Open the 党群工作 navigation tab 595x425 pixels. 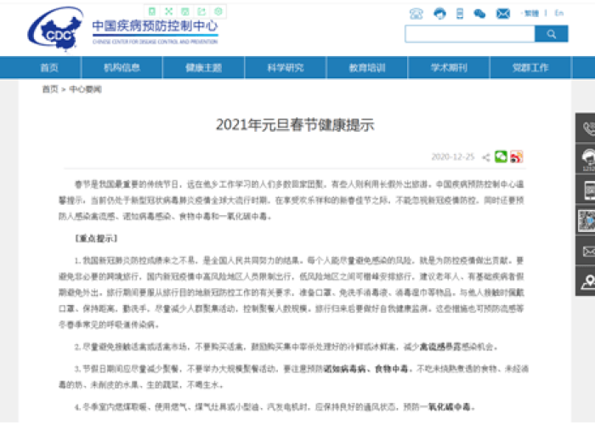530,68
